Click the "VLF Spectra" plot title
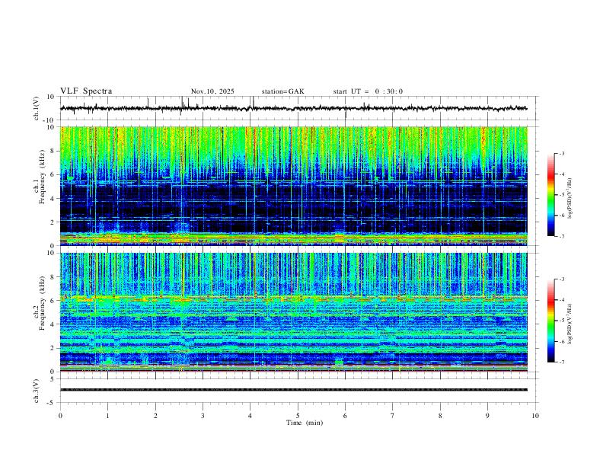The width and height of the screenshot is (603, 466). 86,91
